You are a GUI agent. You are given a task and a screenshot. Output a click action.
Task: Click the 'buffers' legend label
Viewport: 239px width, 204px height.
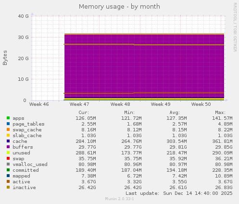[23, 147]
